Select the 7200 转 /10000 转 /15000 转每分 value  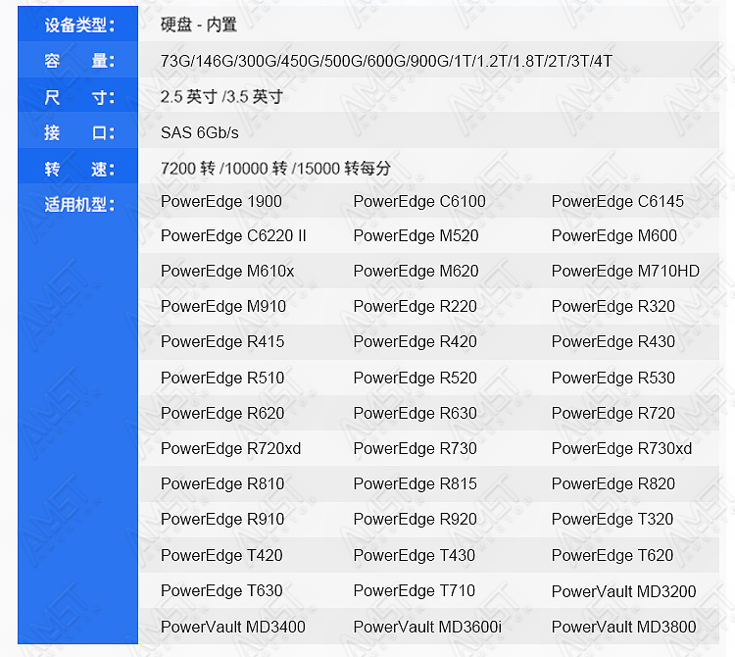275,169
